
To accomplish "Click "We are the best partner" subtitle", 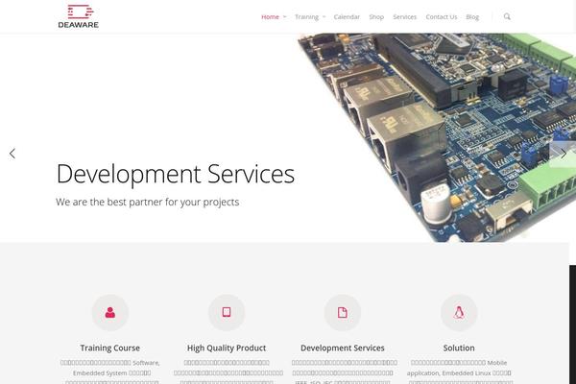I will pyautogui.click(x=147, y=203).
